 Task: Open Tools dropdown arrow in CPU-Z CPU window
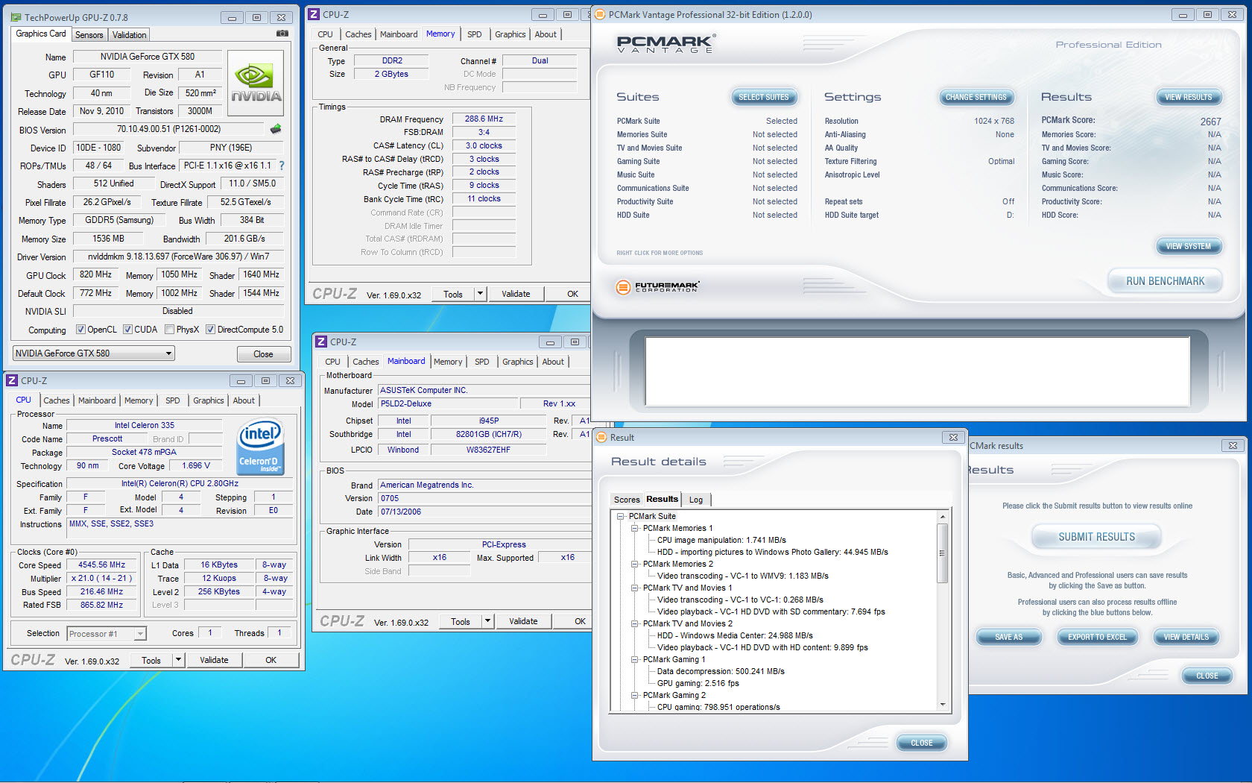pyautogui.click(x=179, y=660)
